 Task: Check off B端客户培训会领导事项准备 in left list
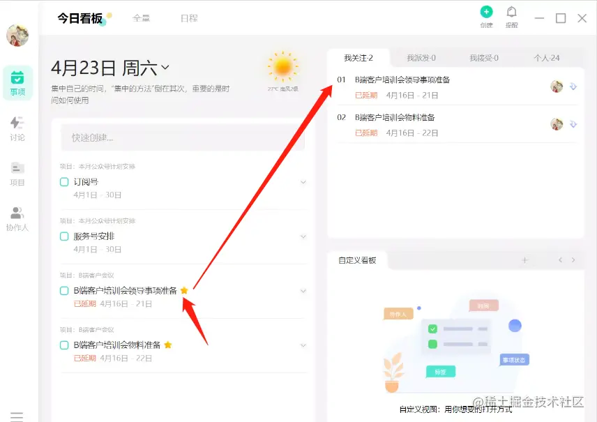click(x=64, y=291)
